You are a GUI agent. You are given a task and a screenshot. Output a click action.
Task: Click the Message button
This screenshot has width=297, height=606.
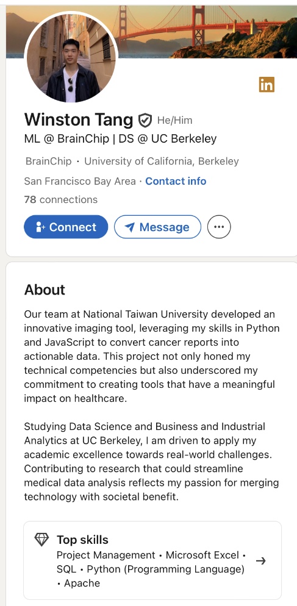point(158,227)
